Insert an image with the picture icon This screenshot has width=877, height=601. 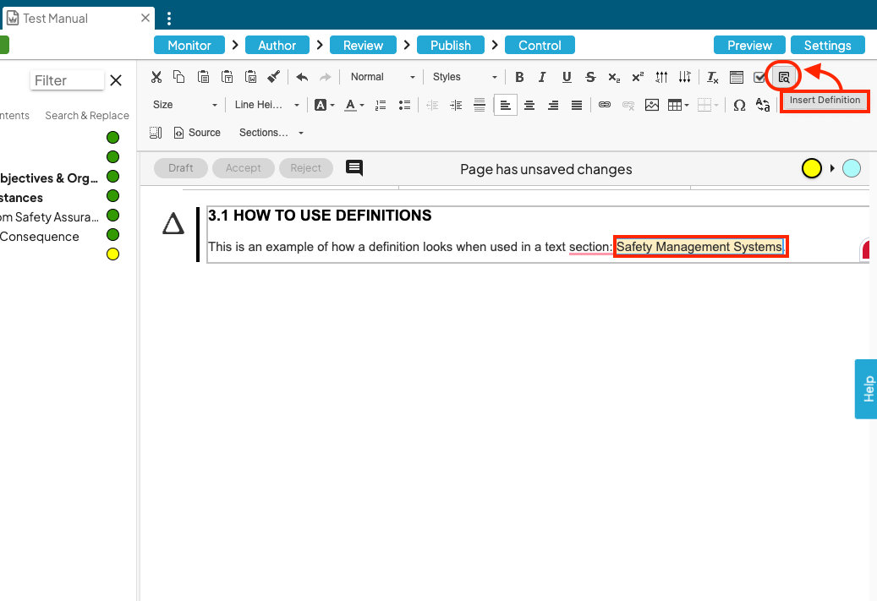[x=651, y=105]
